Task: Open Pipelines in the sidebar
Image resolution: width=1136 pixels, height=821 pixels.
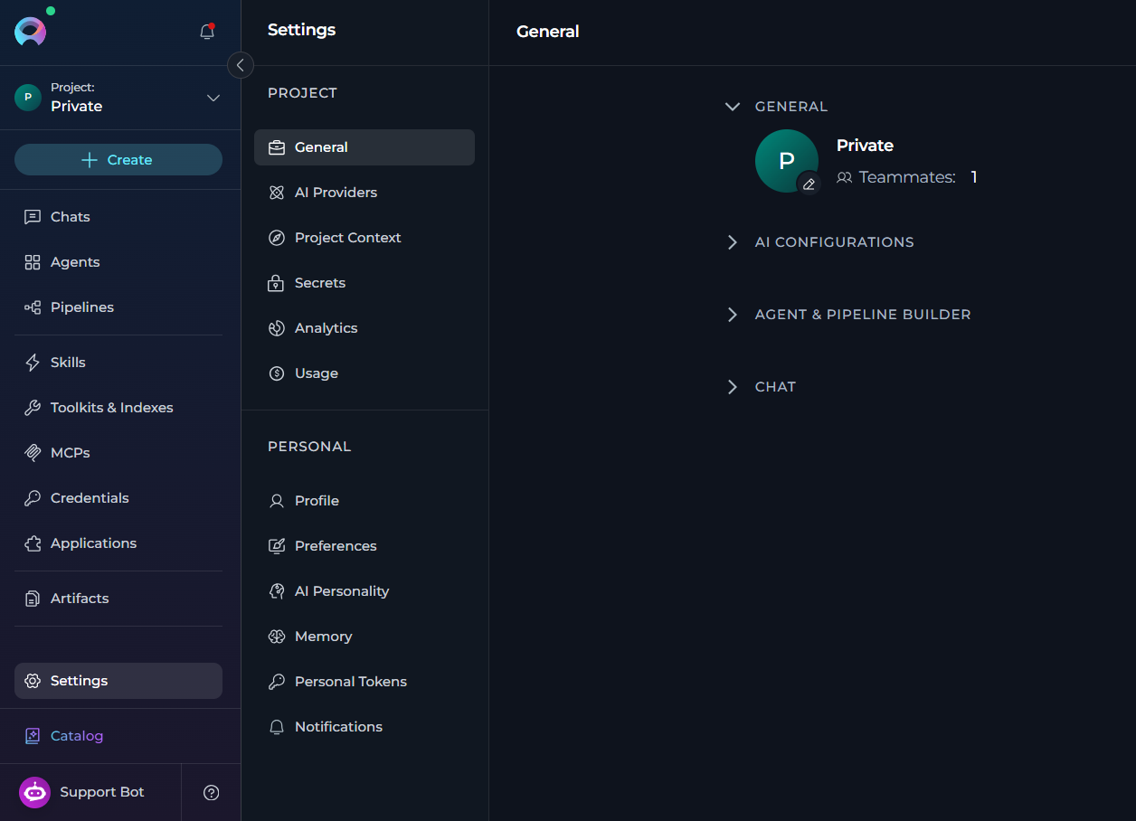Action: click(x=82, y=307)
